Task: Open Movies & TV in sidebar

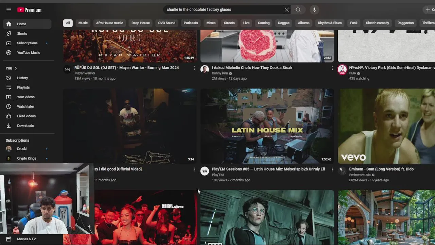Action: pos(27,239)
